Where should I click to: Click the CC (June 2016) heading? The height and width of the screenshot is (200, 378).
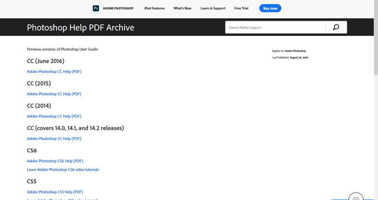[x=45, y=61]
